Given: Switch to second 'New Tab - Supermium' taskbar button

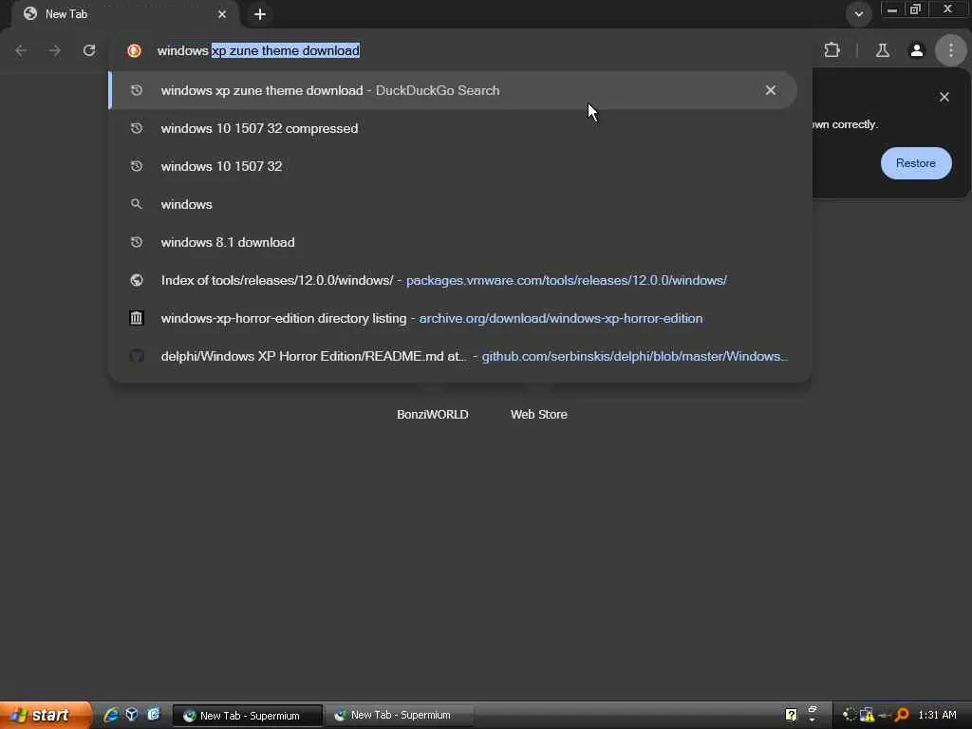Looking at the screenshot, I should tap(400, 716).
